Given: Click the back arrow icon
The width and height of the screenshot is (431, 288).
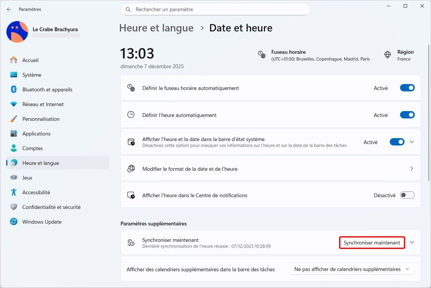Looking at the screenshot, I should (x=9, y=9).
